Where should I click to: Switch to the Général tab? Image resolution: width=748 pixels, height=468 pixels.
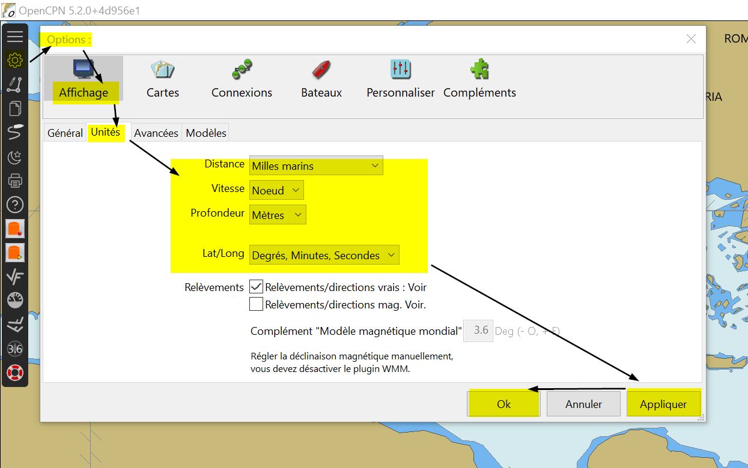coord(65,133)
